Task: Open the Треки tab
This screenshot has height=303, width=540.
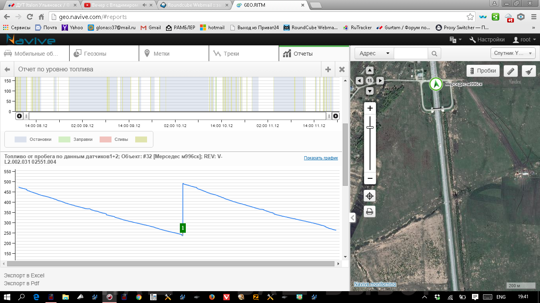Action: (x=244, y=54)
